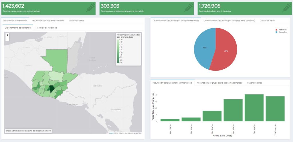The height and width of the screenshot is (142, 293).
Task: Open Vacunación con esquema completo map tab
Action: (48, 21)
